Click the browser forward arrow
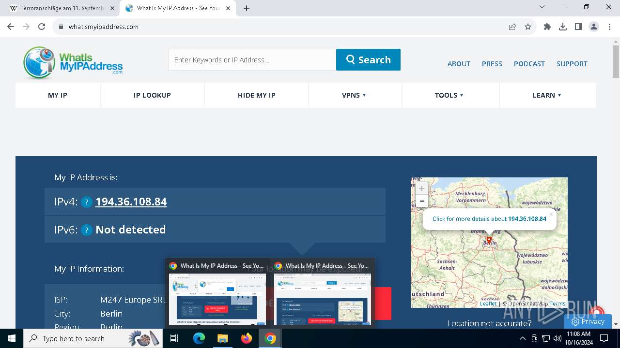The height and width of the screenshot is (348, 620). pos(26,27)
